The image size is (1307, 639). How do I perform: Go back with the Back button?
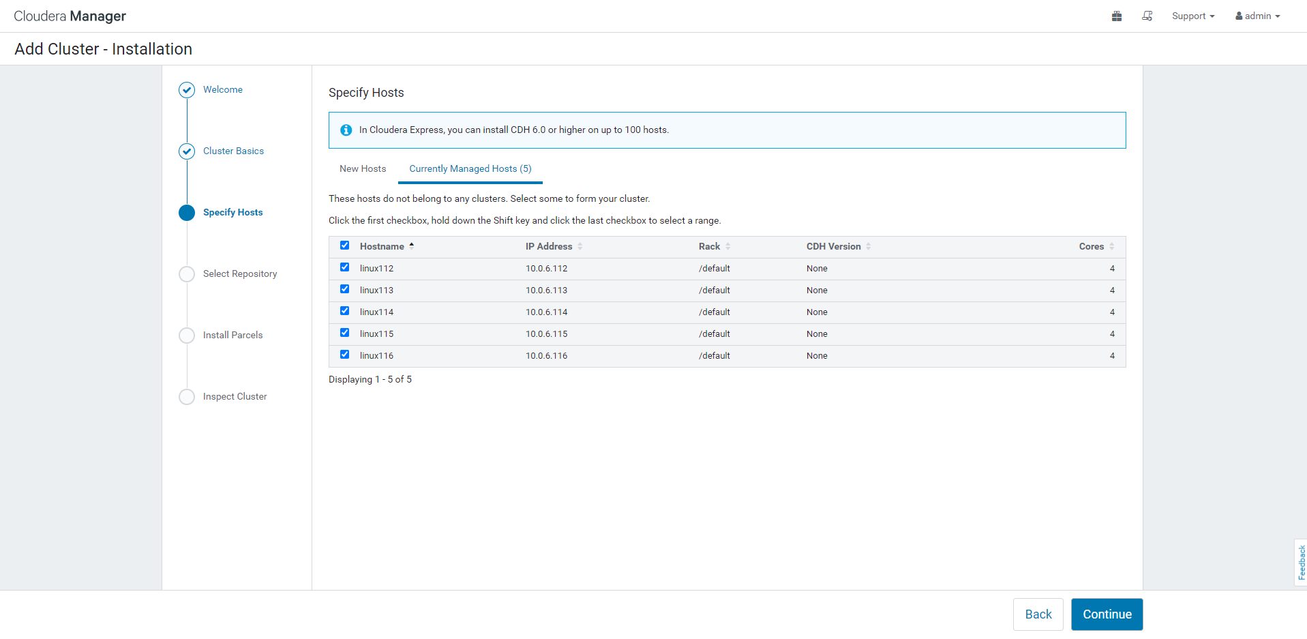click(x=1038, y=614)
